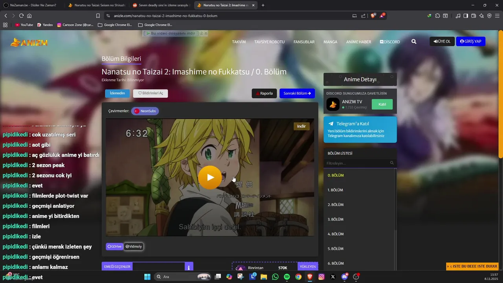This screenshot has width=503, height=283.
Task: Click the Brave Shields lion icon in the address bar
Action: (x=373, y=16)
